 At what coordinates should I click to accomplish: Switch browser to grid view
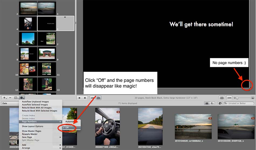[x=207, y=103]
